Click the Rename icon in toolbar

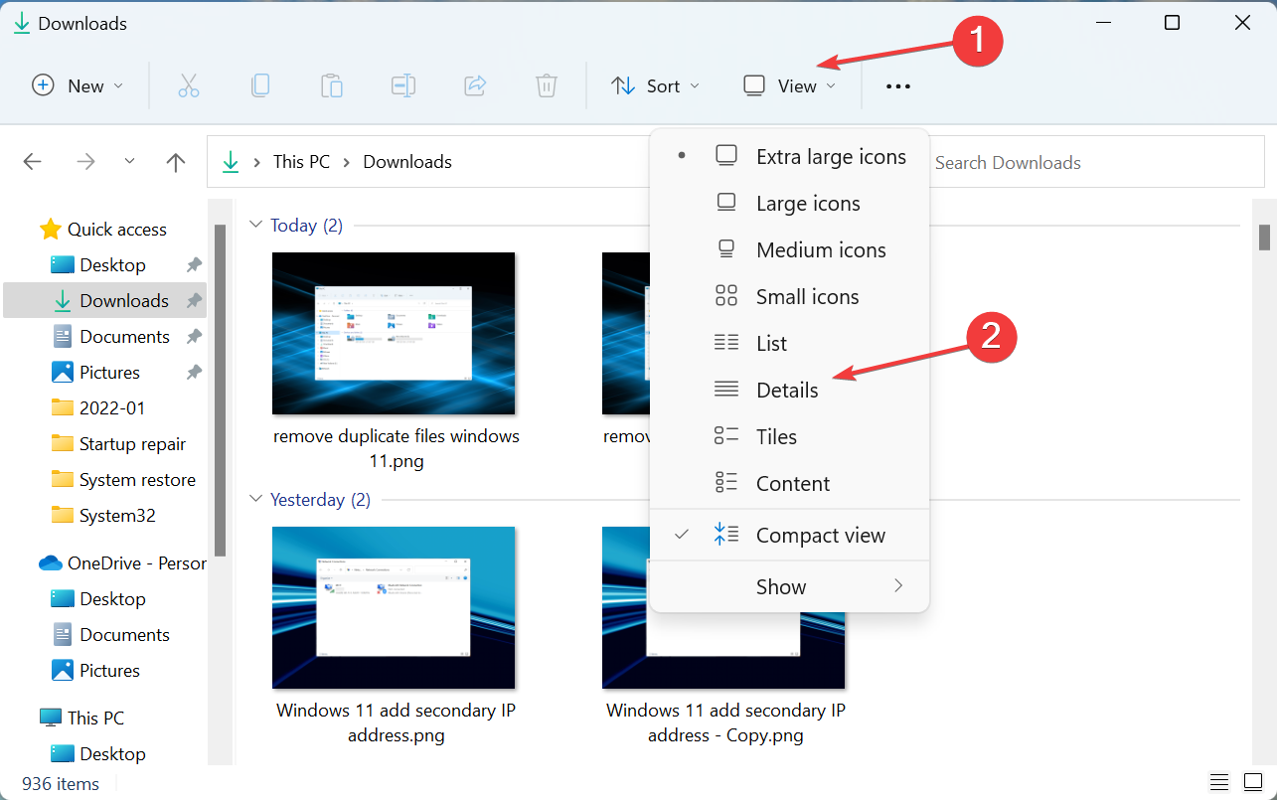pos(403,85)
